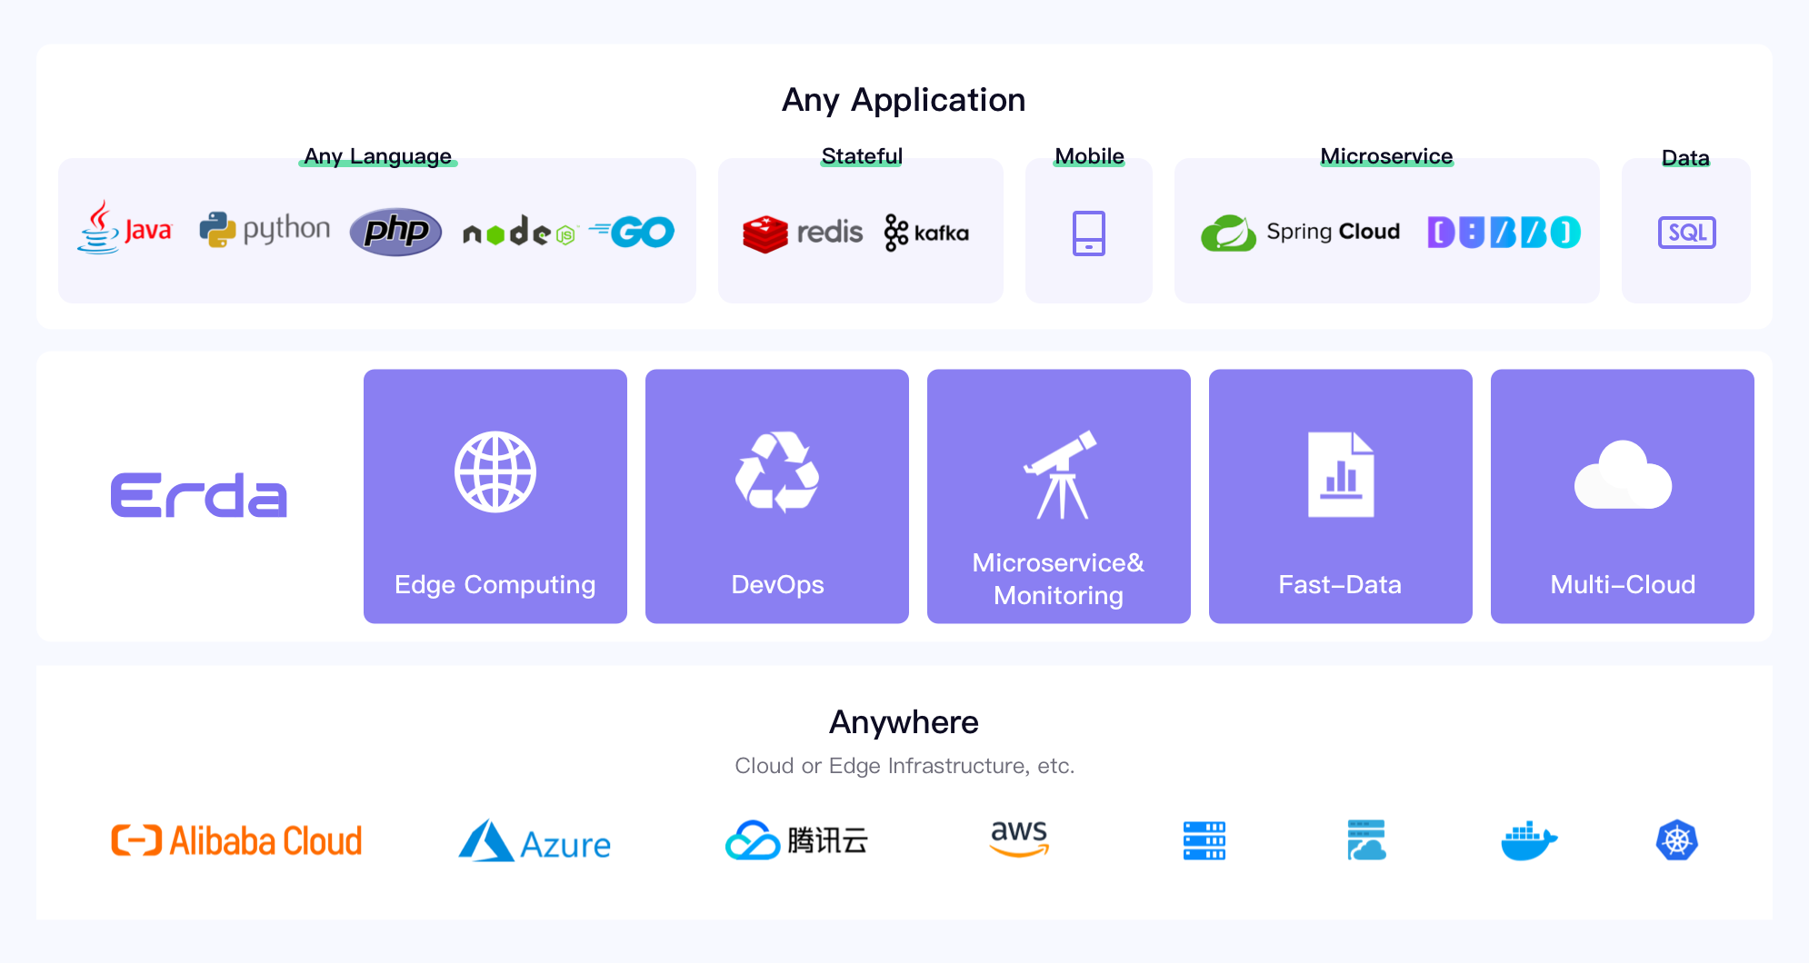The image size is (1809, 963).
Task: Click the Erda logo
Action: click(199, 495)
